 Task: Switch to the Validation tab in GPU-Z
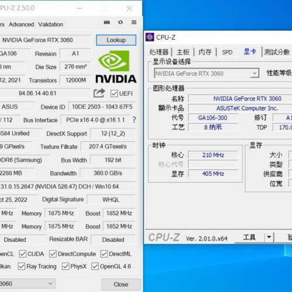(x=51, y=25)
